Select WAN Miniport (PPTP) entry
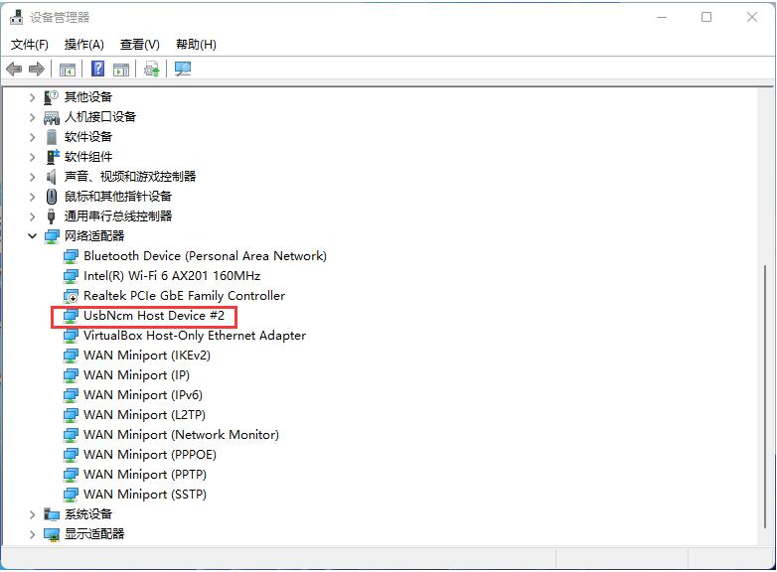777x572 pixels. click(x=145, y=474)
